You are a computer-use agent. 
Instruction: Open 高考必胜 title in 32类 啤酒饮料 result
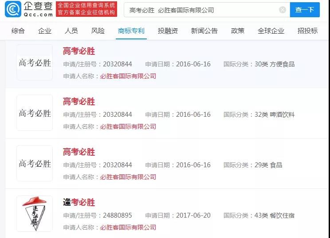click(x=79, y=102)
